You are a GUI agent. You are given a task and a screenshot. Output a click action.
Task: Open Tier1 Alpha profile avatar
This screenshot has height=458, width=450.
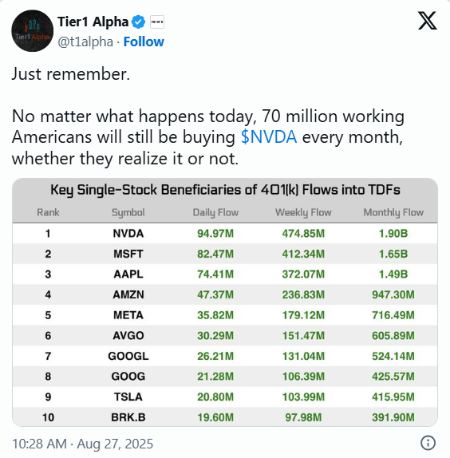pos(33,31)
